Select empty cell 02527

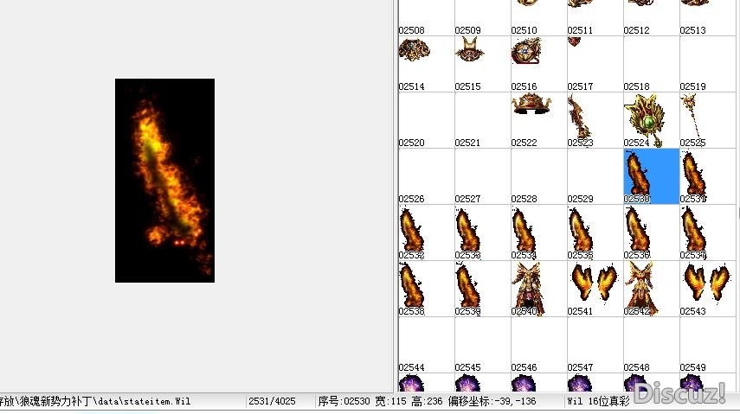pos(483,176)
